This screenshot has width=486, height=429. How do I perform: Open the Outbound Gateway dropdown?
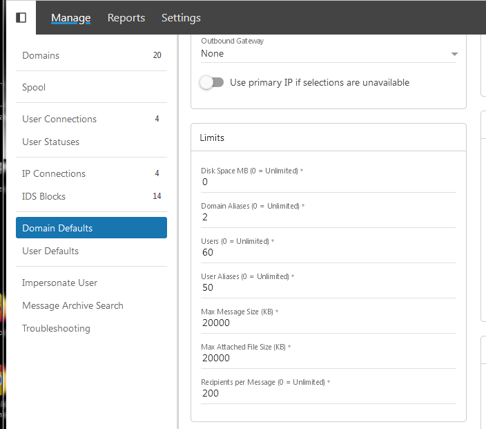[329, 54]
